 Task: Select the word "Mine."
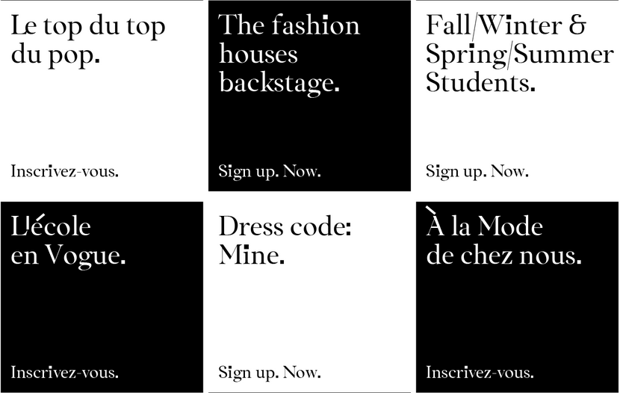(x=251, y=256)
